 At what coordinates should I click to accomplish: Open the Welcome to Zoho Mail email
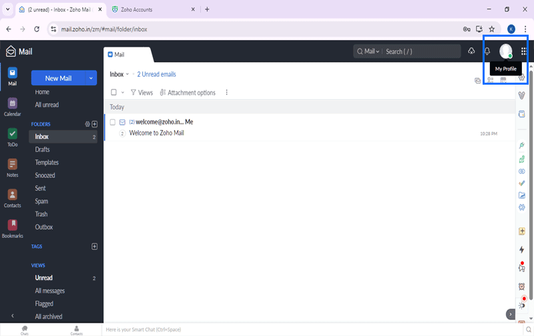click(310, 127)
